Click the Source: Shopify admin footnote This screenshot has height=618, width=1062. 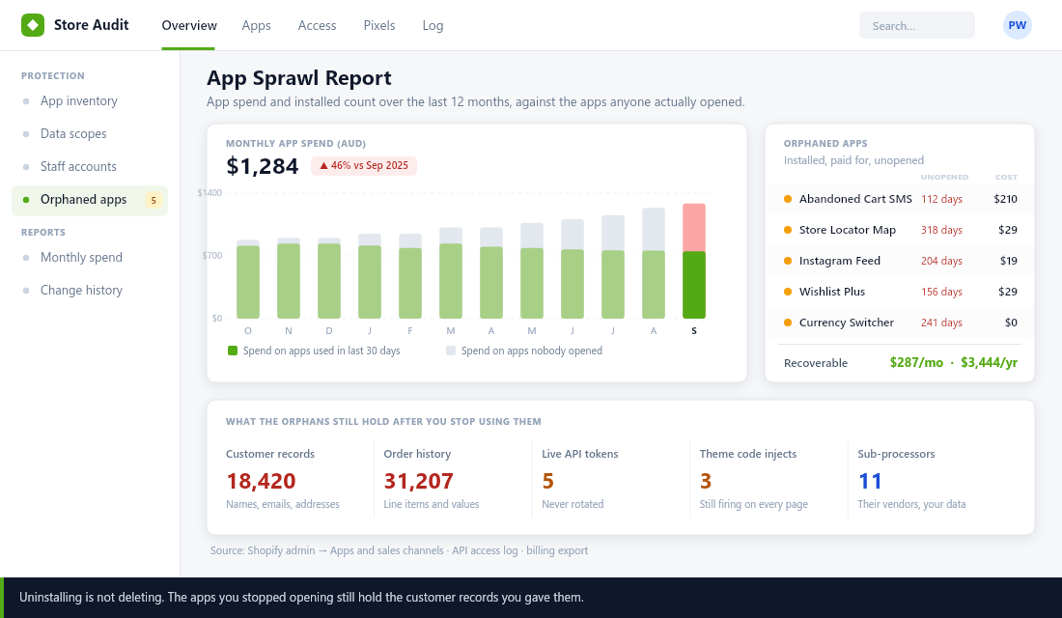tap(399, 550)
